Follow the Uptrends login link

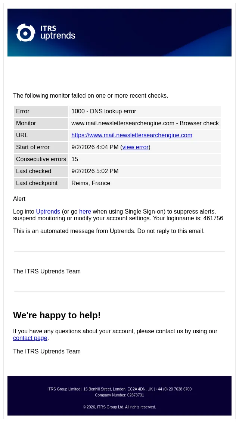click(x=48, y=211)
